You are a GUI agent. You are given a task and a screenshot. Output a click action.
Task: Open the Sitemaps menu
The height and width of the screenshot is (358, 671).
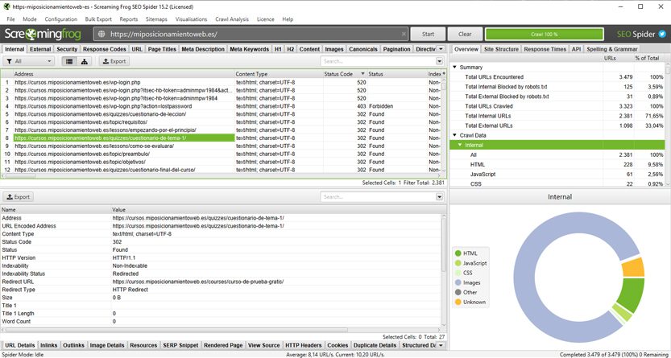(x=156, y=19)
